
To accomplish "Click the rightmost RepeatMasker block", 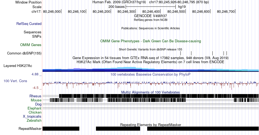I will pos(203,128).
